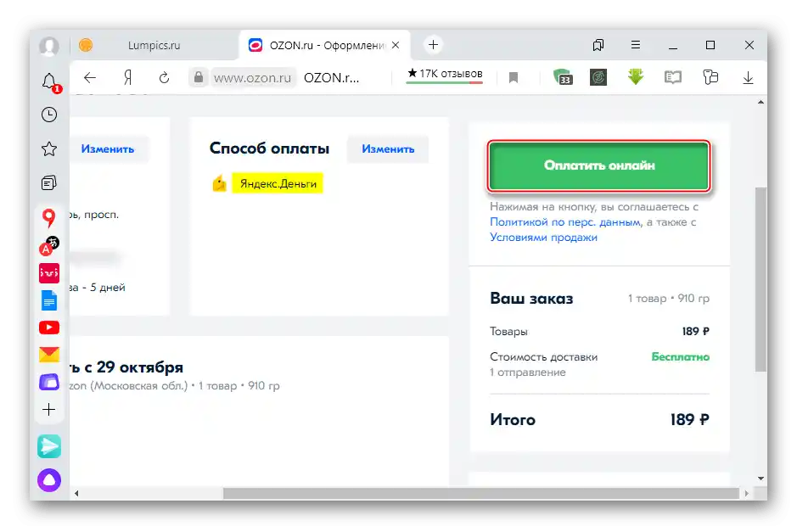Click the Ваш заказ heading
797x532 pixels.
click(531, 299)
